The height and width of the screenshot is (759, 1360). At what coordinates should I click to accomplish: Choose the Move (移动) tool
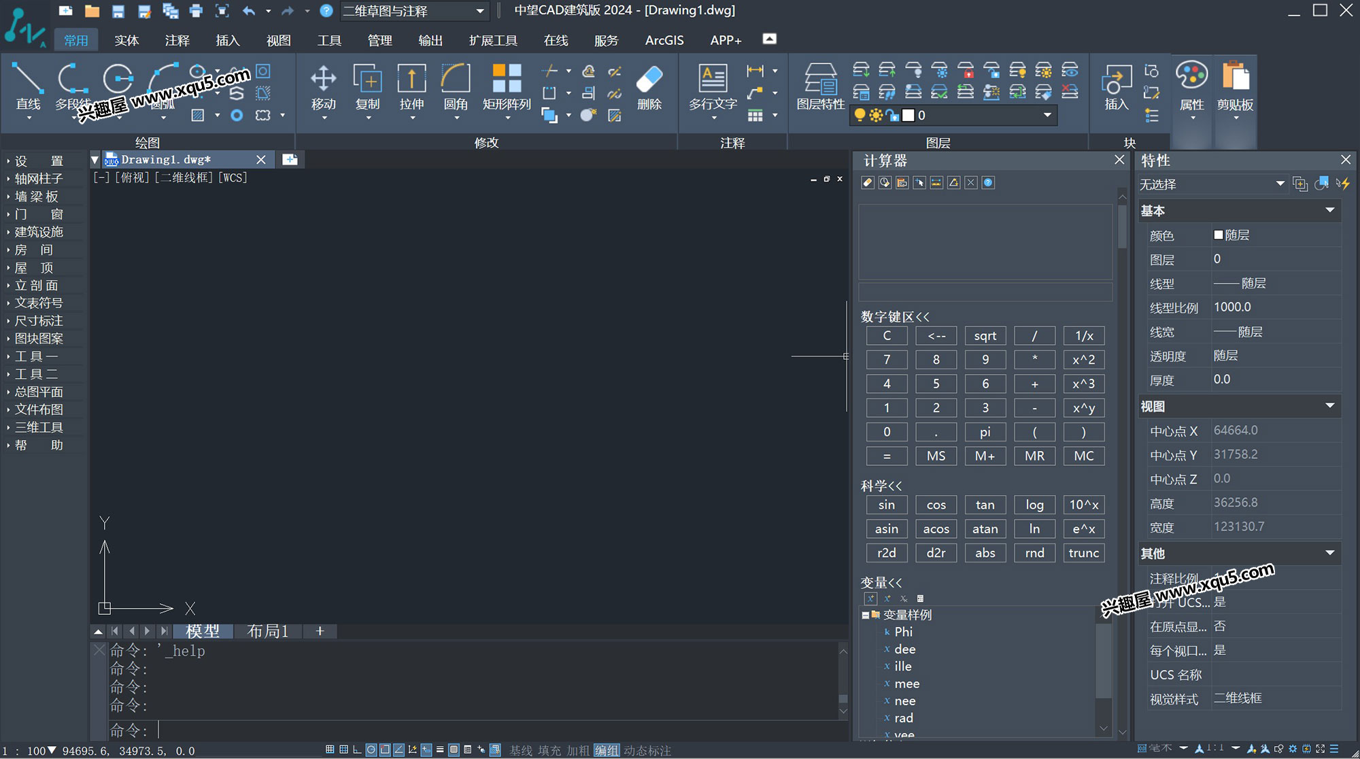point(324,86)
